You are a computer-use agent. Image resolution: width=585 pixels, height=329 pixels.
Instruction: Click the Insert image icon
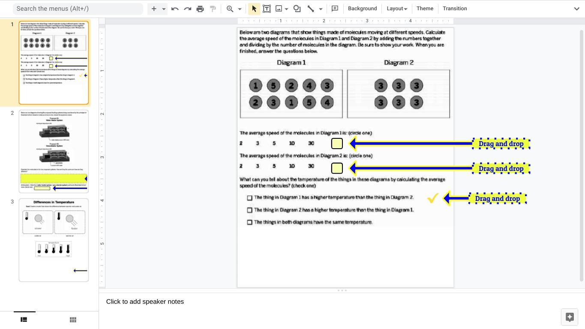coord(279,9)
